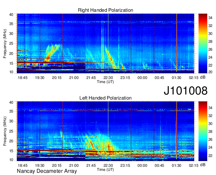Click the "19:30" tick label under the bottom plot
Screen dimensions: 216x175
(x=40, y=165)
